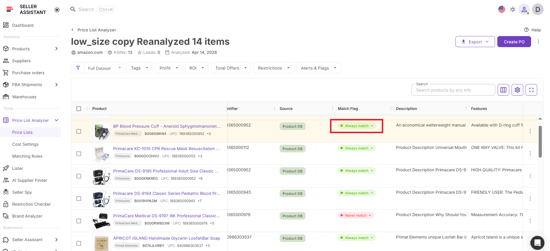Toggle the sidebar pin radio icon
550x251 pixels.
click(57, 10)
